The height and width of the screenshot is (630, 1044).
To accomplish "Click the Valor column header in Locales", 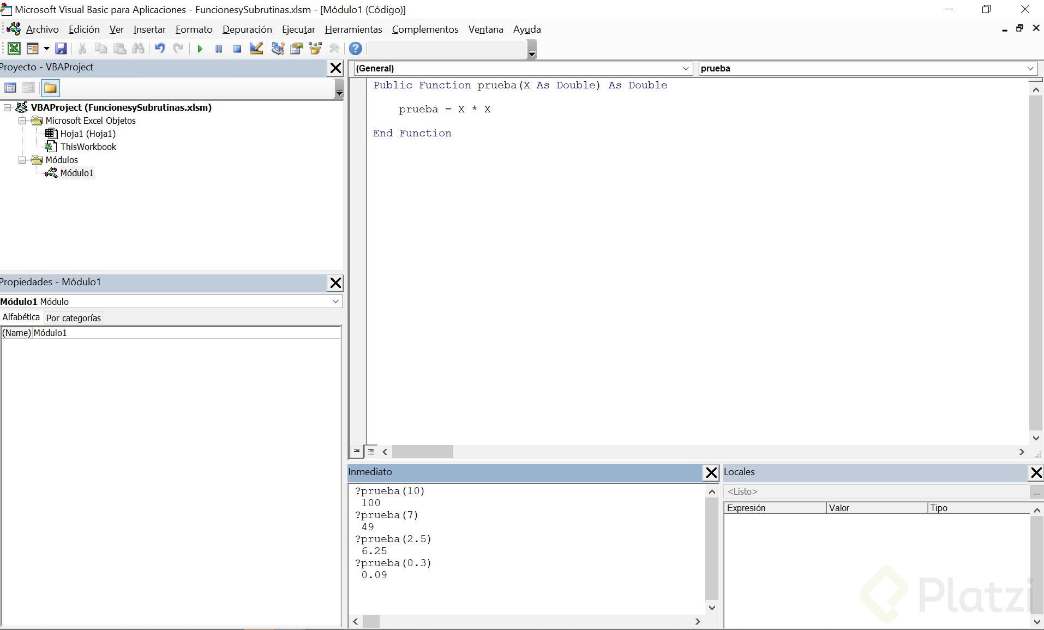I will coord(877,508).
